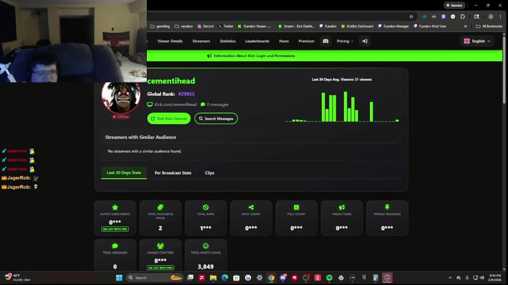This screenshot has width=508, height=285.
Task: Click See List With Pro under Unique Chatters
Action: click(160, 268)
